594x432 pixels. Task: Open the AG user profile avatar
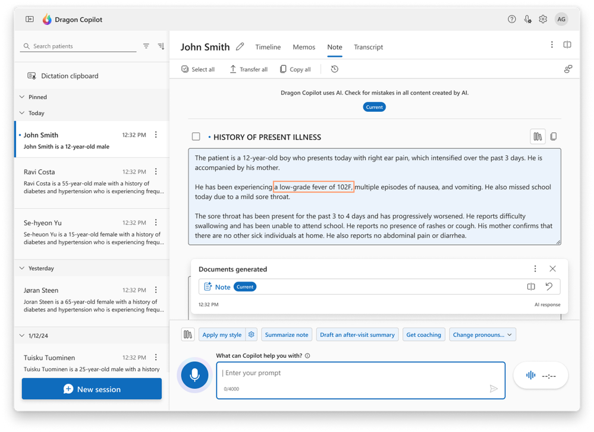[561, 19]
